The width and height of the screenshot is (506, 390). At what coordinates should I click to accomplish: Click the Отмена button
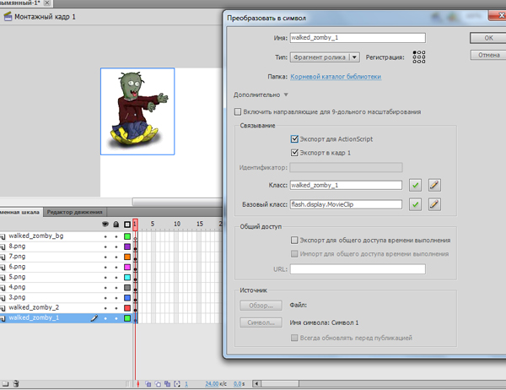coord(488,55)
